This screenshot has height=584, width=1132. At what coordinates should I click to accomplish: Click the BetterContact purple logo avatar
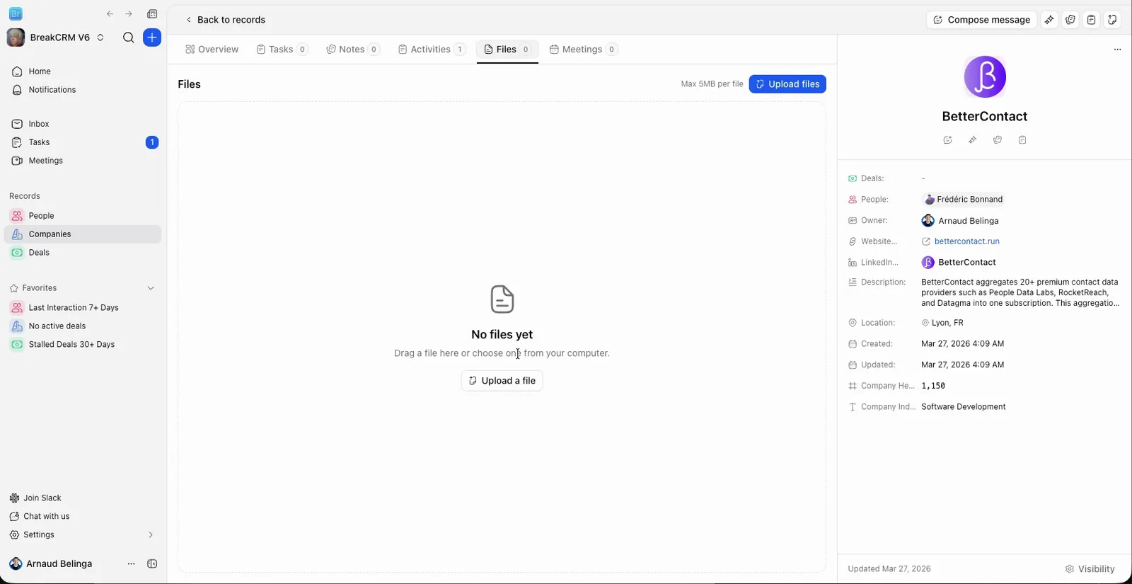pyautogui.click(x=985, y=76)
